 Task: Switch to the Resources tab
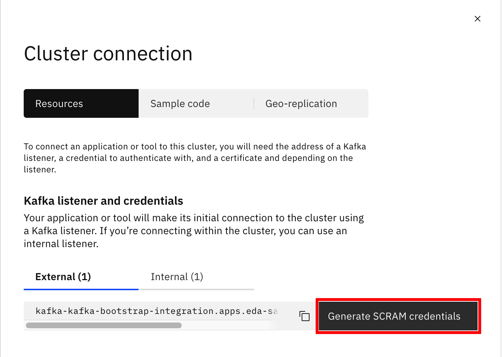click(81, 103)
